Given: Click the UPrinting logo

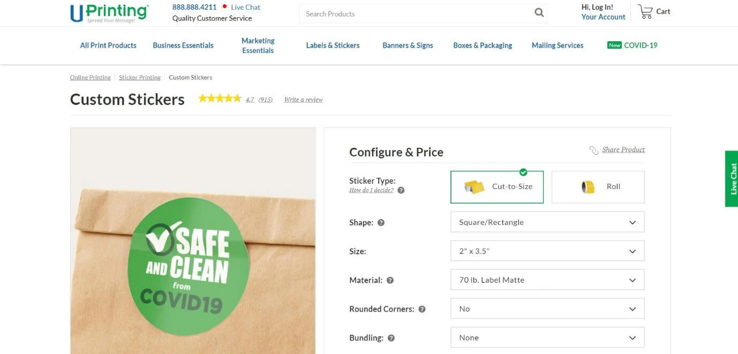Looking at the screenshot, I should pyautogui.click(x=109, y=13).
